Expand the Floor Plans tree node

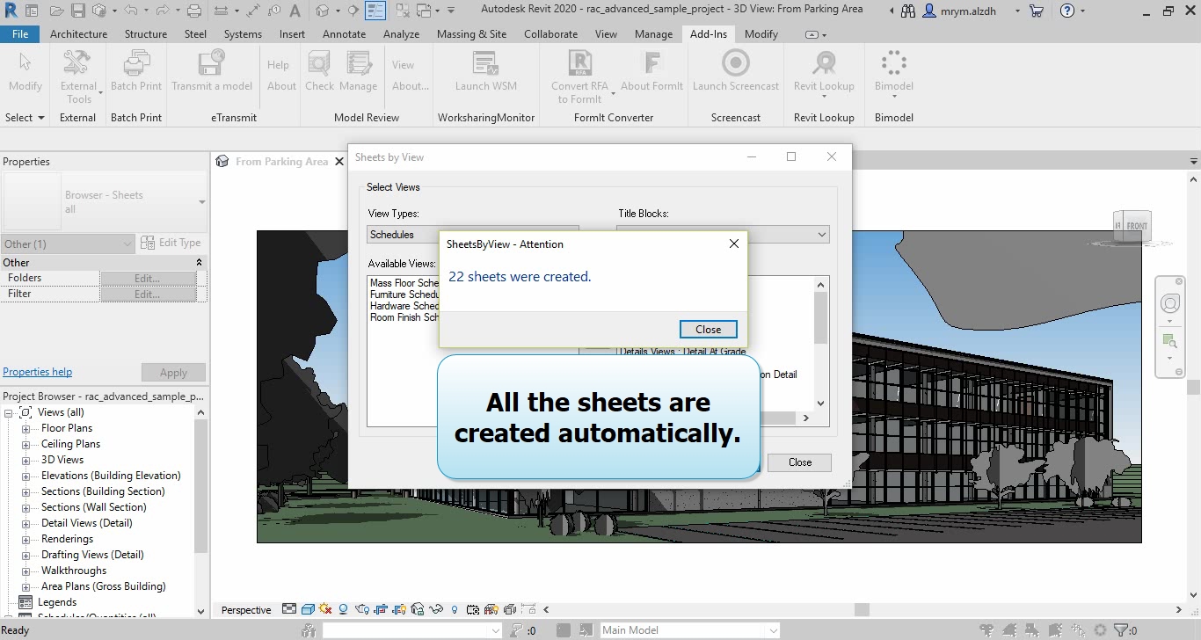[26, 428]
